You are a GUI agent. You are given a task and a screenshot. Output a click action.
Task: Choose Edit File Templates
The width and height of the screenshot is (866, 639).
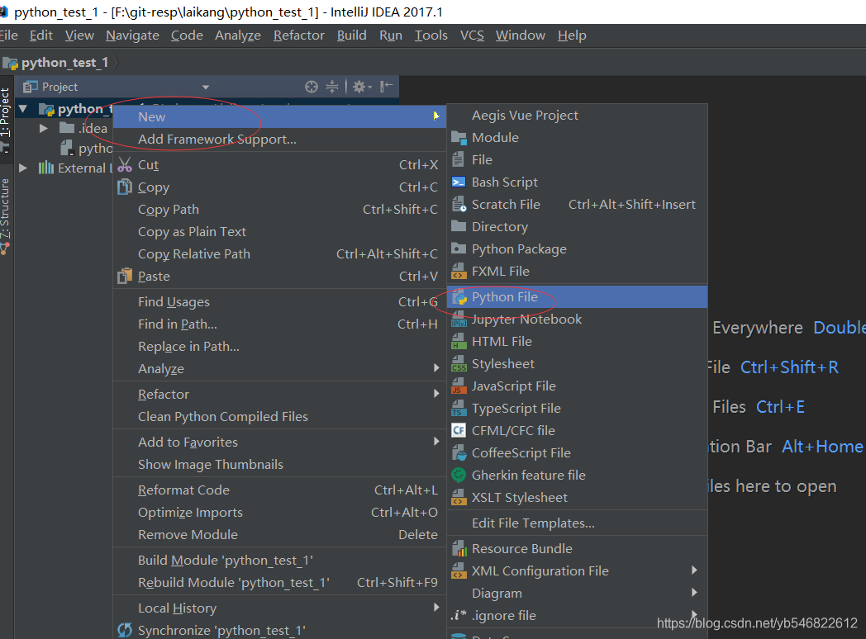(x=577, y=523)
